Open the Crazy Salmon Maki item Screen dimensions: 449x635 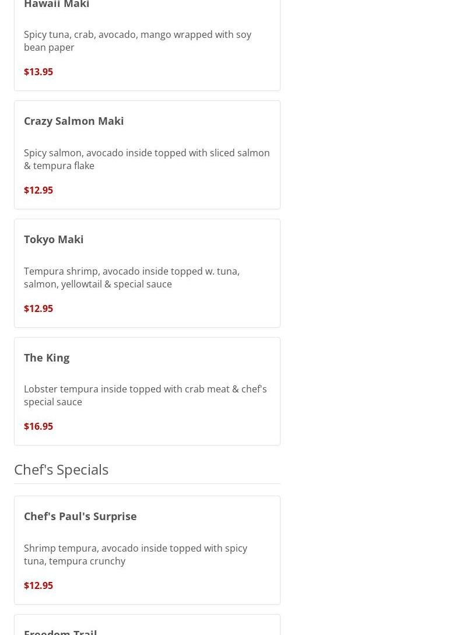[x=74, y=121]
